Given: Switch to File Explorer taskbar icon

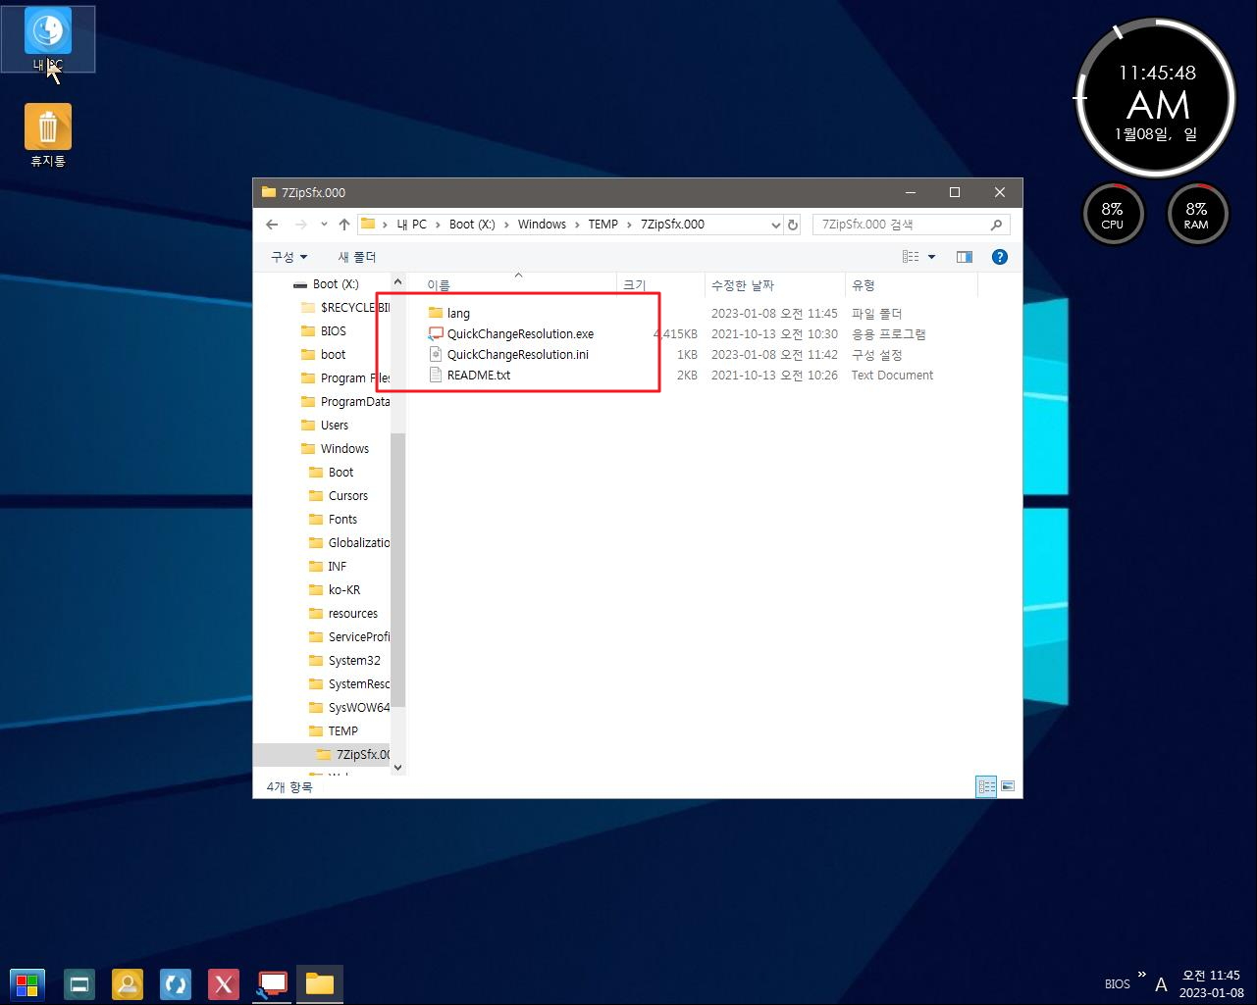Looking at the screenshot, I should coord(320,983).
